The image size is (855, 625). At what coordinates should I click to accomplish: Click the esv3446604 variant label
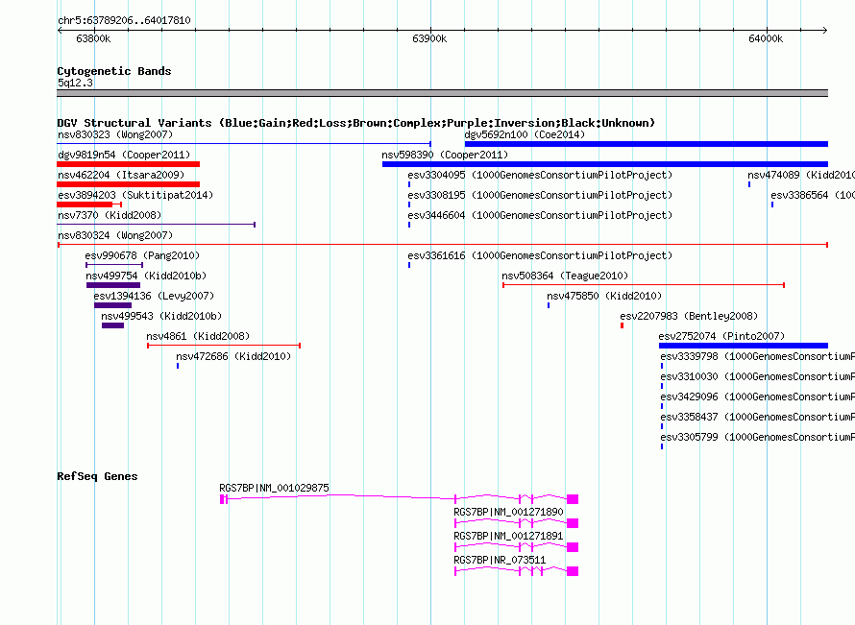[540, 215]
